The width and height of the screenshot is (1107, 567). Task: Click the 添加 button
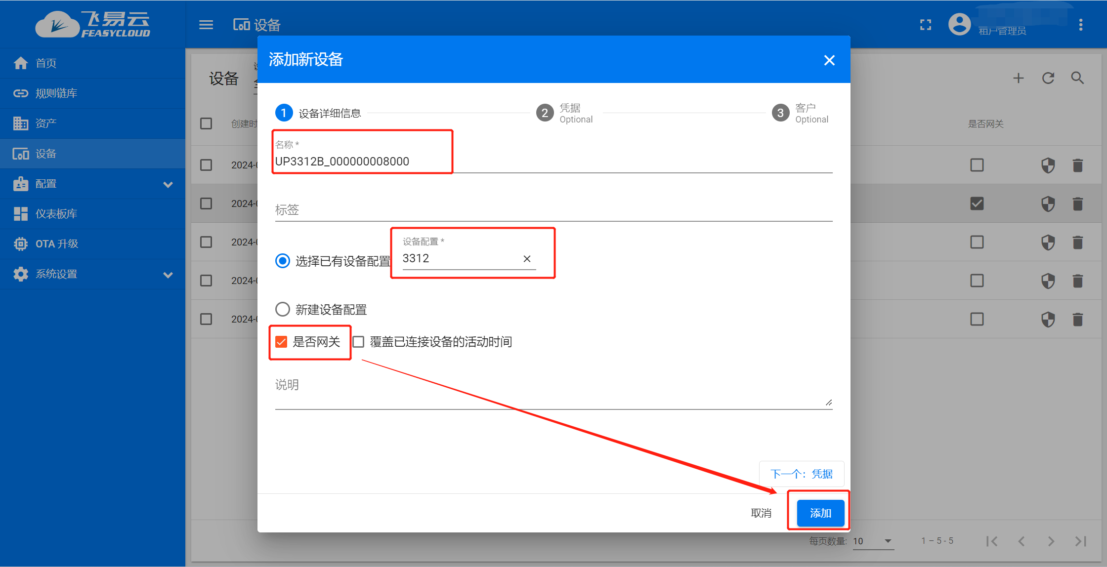[x=820, y=513]
